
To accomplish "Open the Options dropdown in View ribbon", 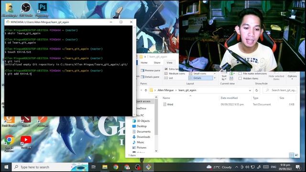I will 292,76.
